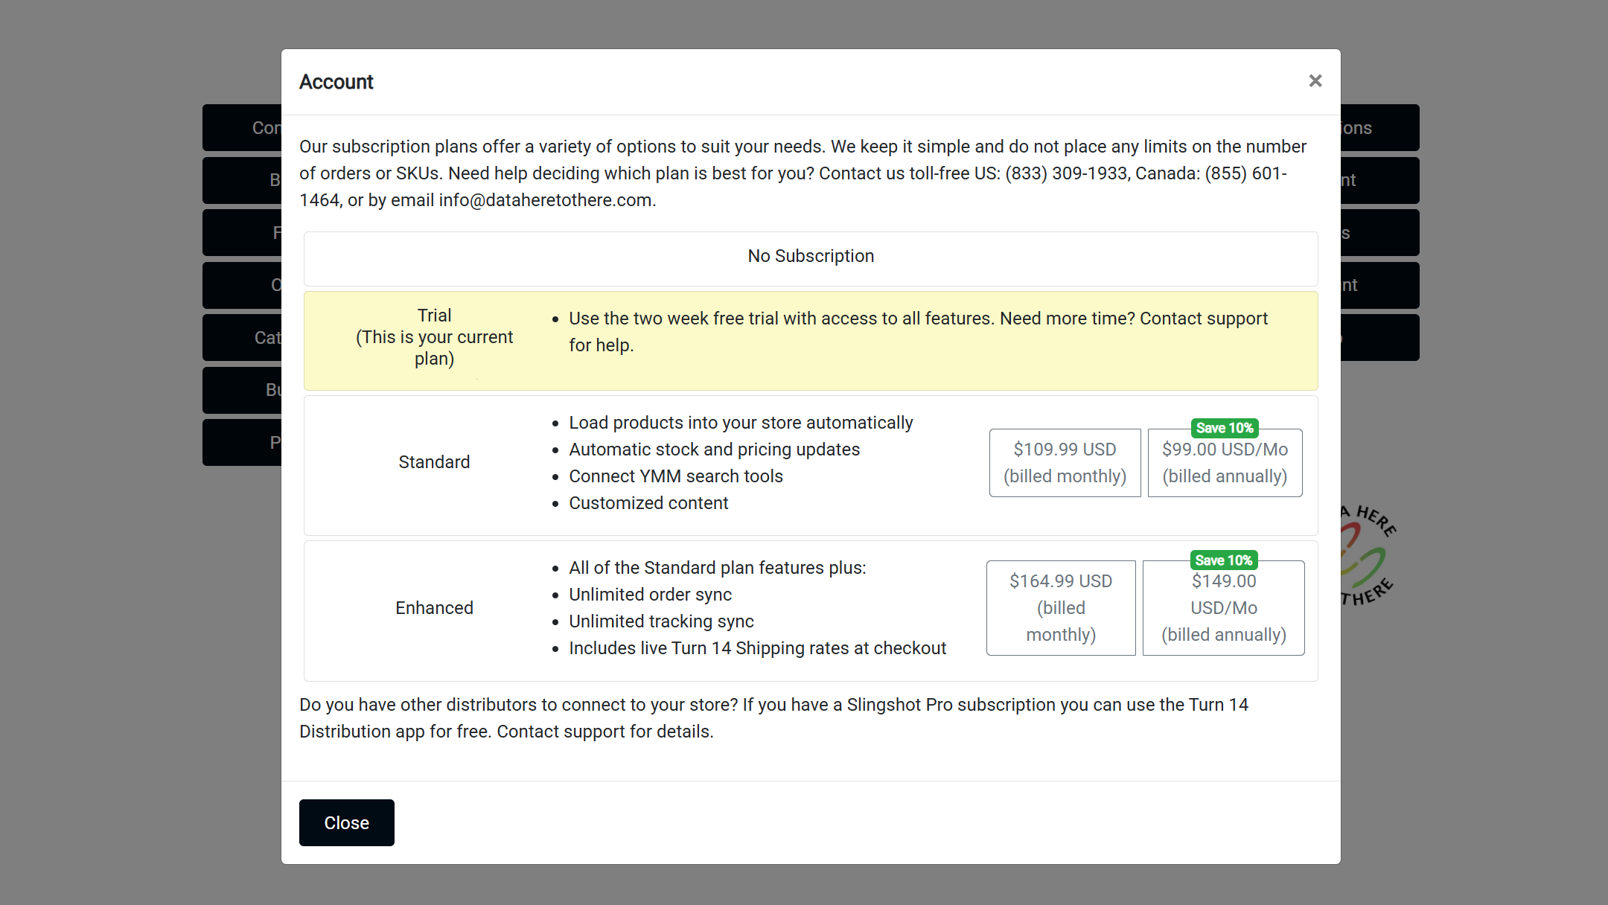The width and height of the screenshot is (1608, 905).
Task: Click the Enhanced plan name label
Action: pos(434,608)
